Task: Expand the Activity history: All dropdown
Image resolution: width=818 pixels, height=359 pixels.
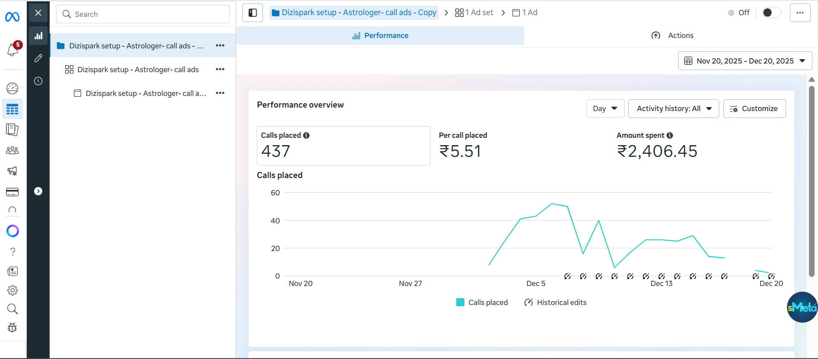Action: [x=673, y=108]
